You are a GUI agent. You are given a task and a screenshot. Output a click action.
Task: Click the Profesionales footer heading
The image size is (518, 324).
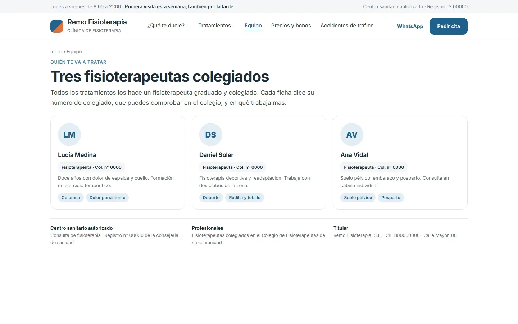coord(208,228)
